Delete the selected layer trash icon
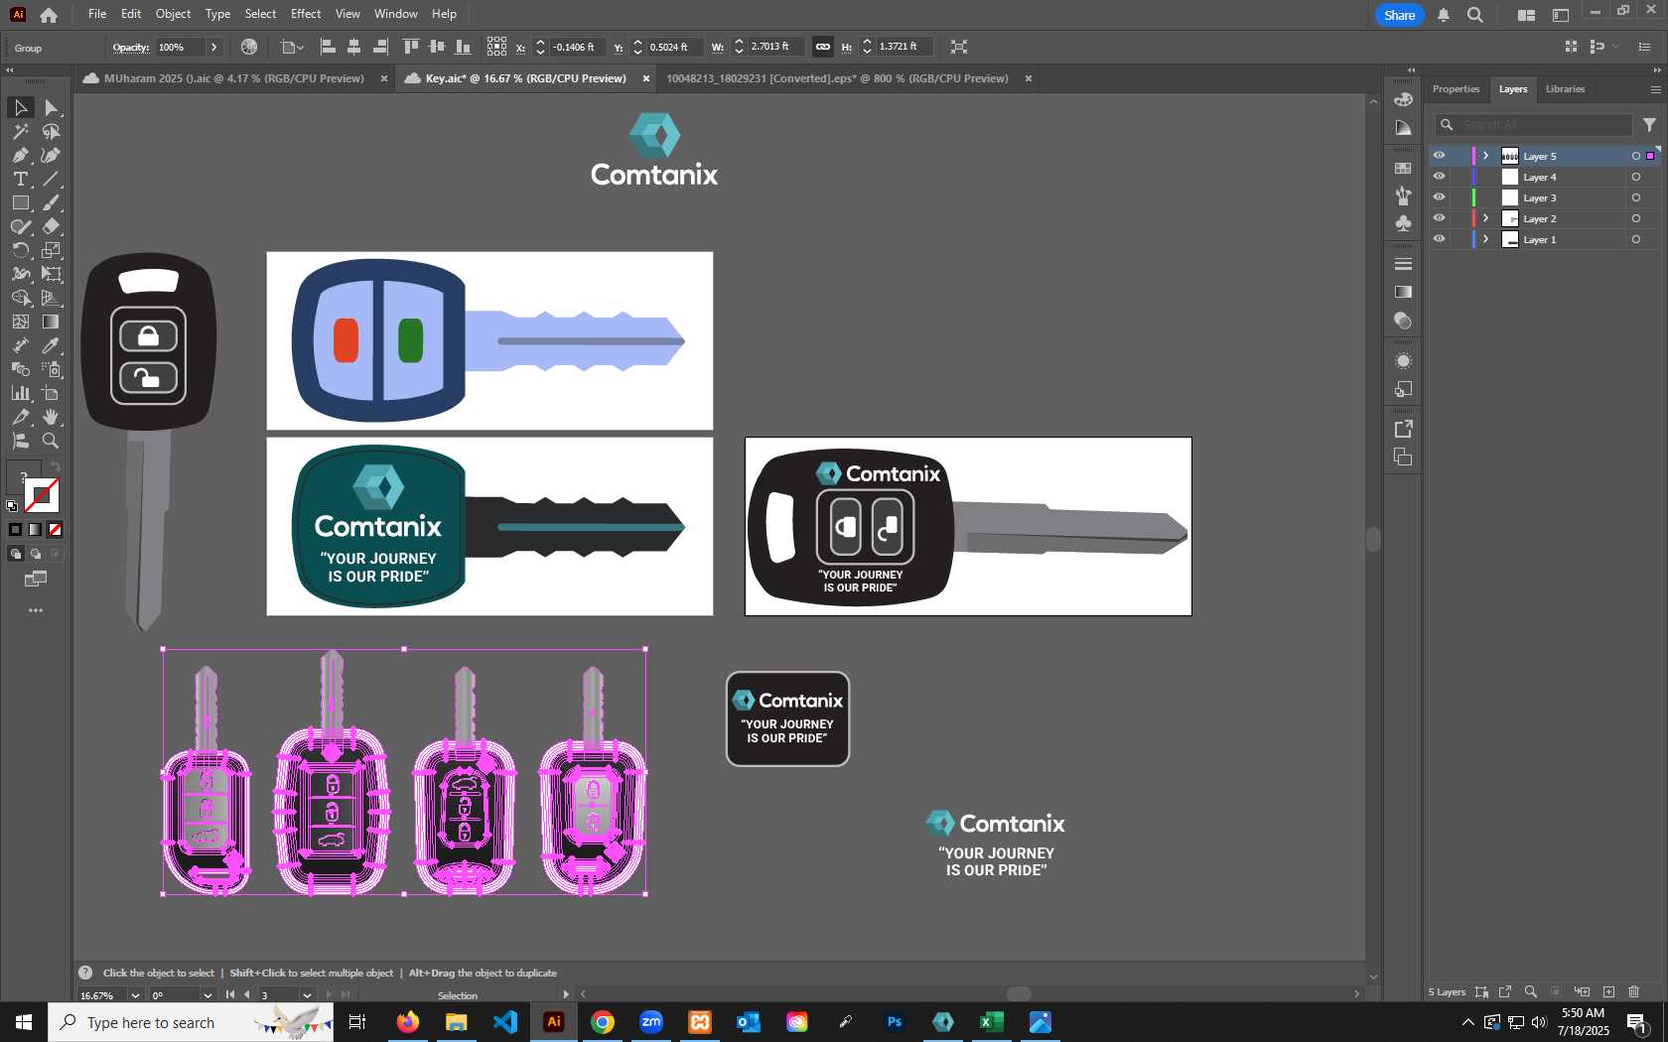The height and width of the screenshot is (1042, 1668). pyautogui.click(x=1634, y=992)
